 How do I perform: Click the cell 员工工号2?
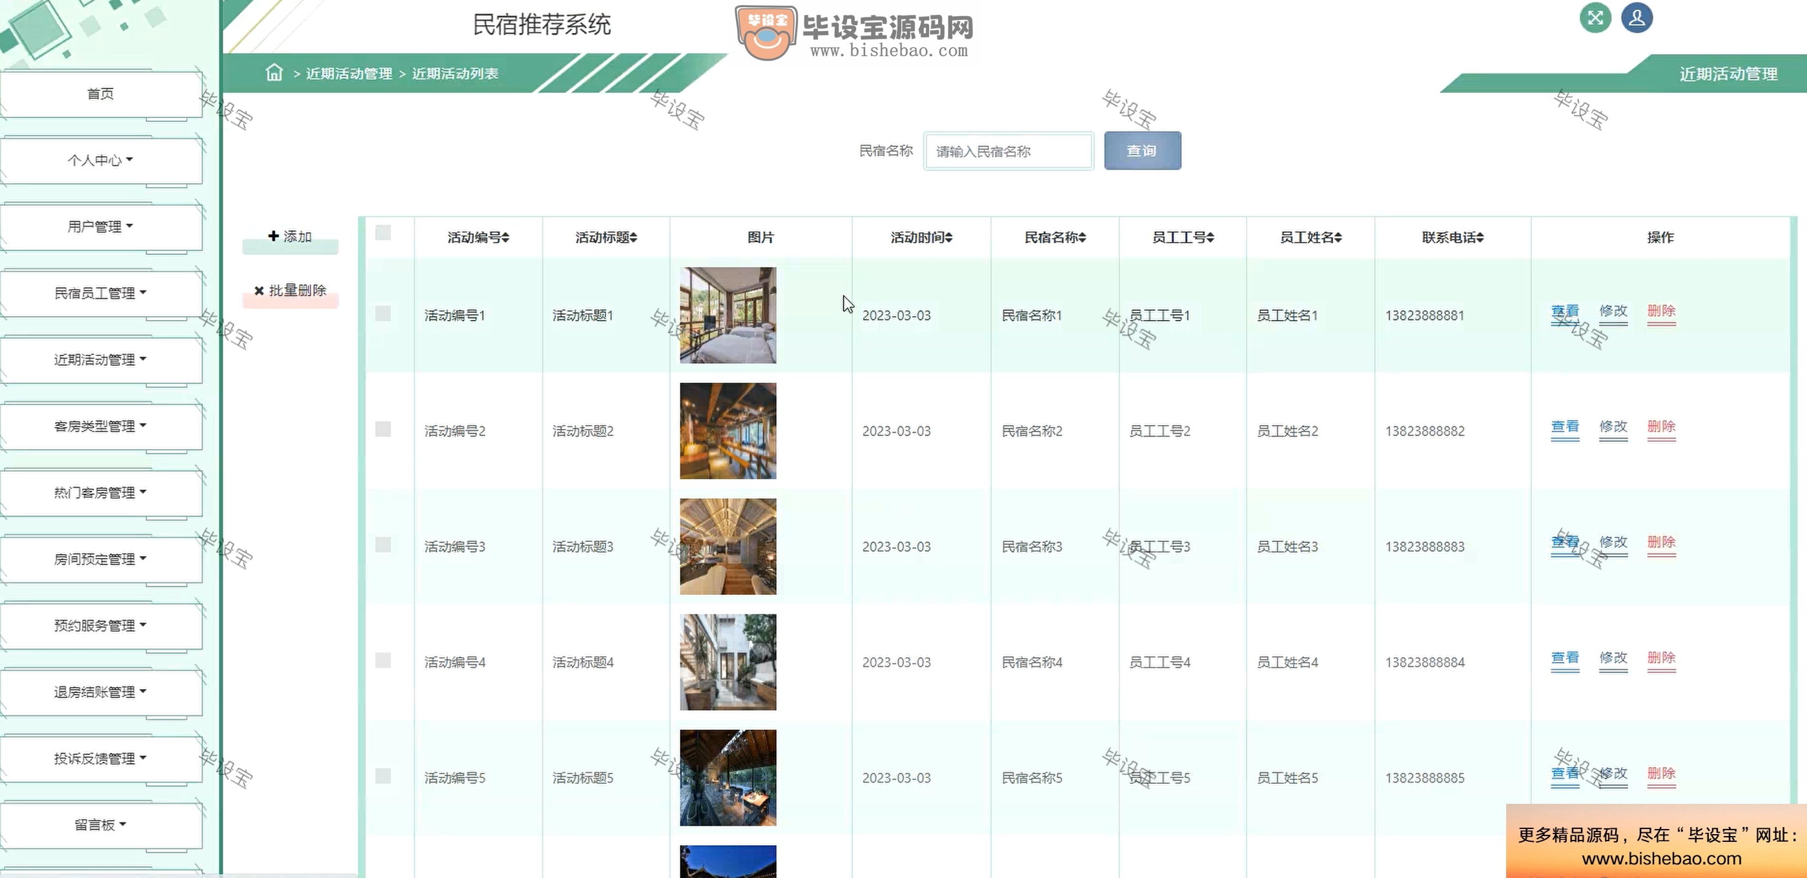point(1159,431)
